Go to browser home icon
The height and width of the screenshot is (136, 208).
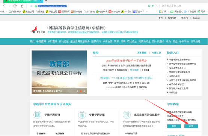tap(22, 6)
